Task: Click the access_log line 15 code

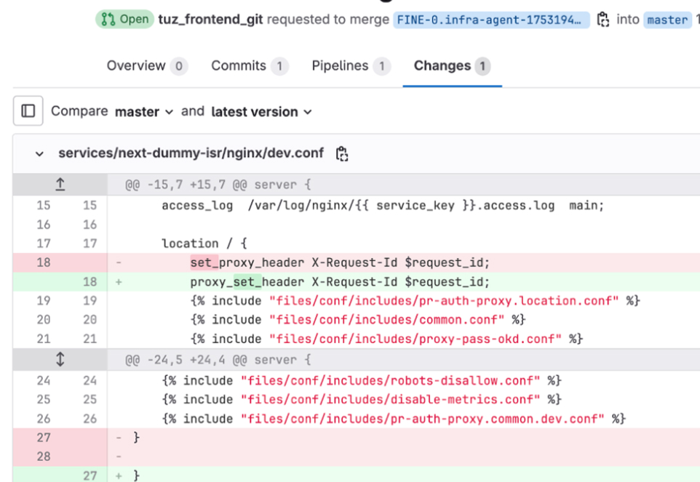Action: pyautogui.click(x=383, y=206)
